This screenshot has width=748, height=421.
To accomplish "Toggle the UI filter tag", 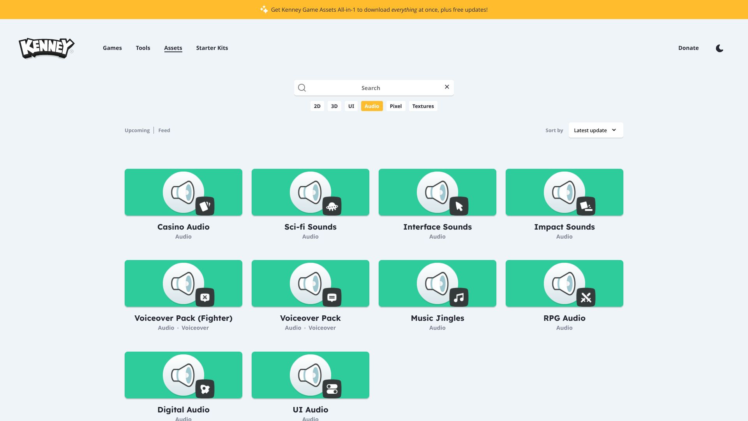I will click(351, 106).
